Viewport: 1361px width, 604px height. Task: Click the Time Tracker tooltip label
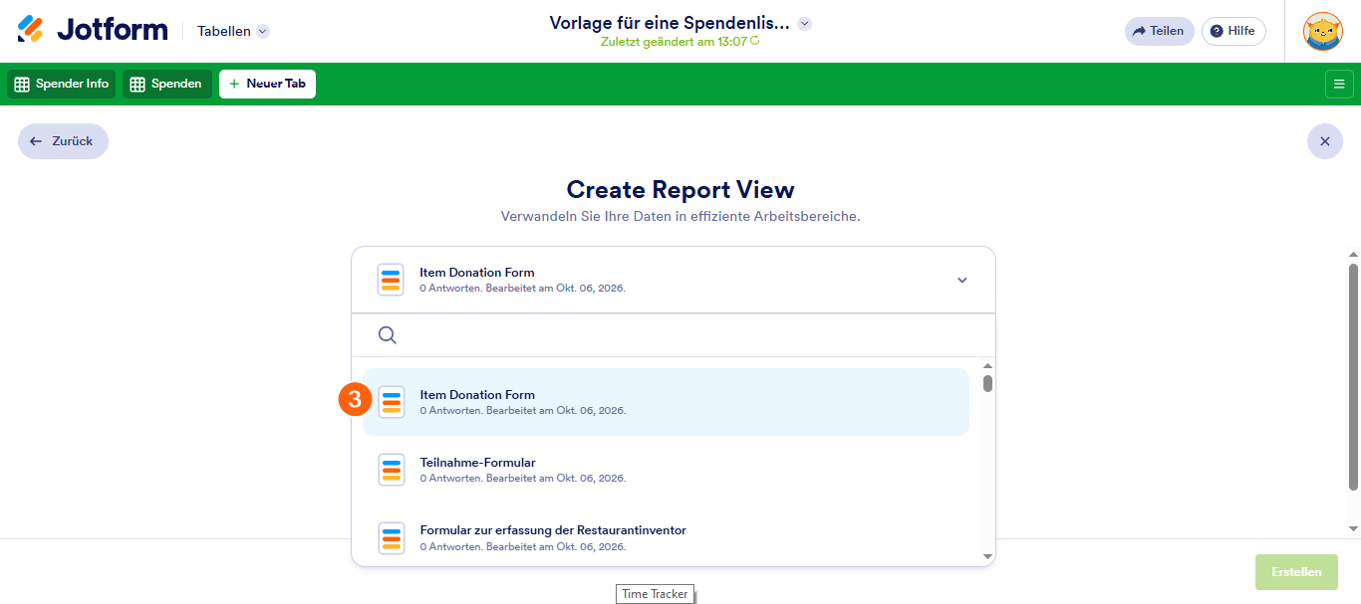click(655, 594)
